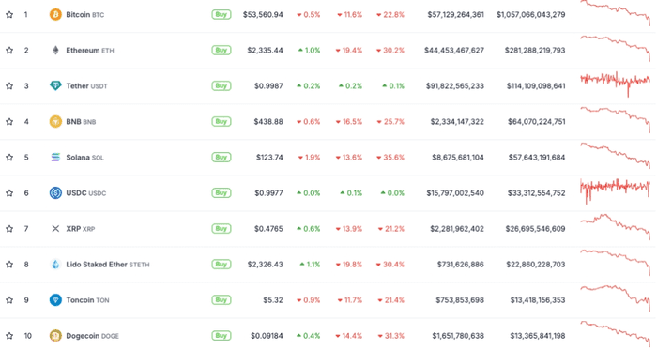Click the Ethereum diamond logo icon

(x=55, y=51)
